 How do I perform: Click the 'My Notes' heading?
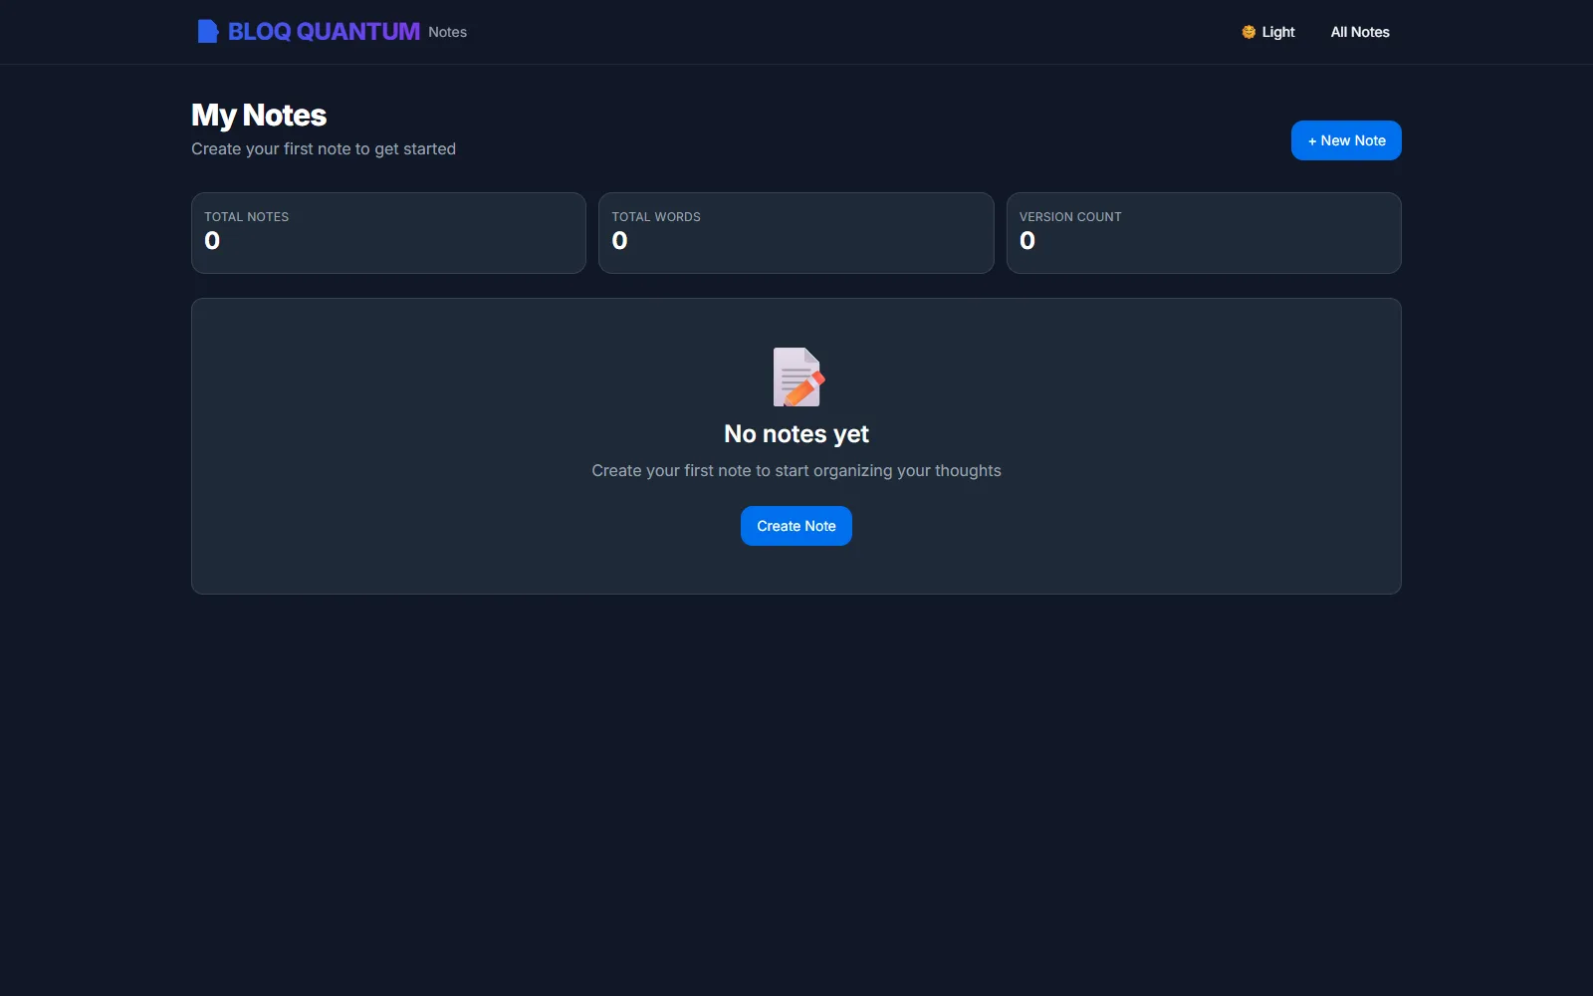point(259,116)
